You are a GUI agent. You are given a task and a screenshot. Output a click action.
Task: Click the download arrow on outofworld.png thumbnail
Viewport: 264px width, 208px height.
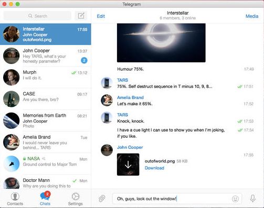tap(128, 165)
